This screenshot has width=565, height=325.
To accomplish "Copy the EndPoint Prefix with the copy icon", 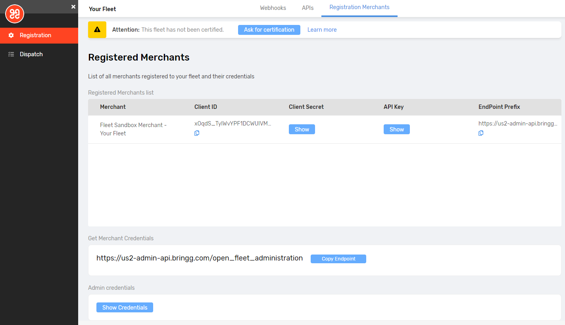I will click(481, 133).
